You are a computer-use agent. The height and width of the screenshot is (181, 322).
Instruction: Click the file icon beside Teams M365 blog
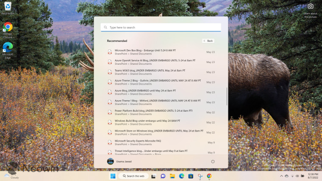[x=110, y=72]
